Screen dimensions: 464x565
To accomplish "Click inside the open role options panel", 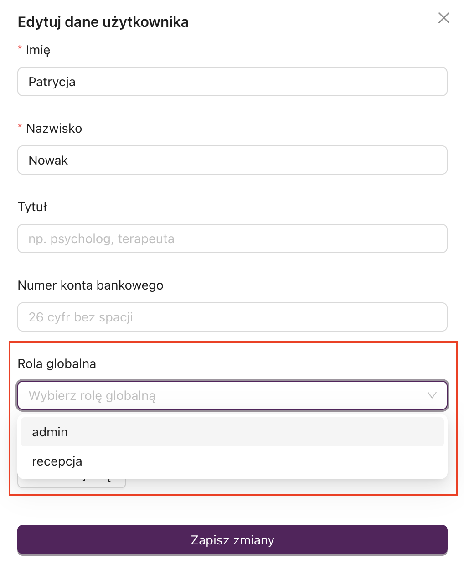I will [232, 447].
